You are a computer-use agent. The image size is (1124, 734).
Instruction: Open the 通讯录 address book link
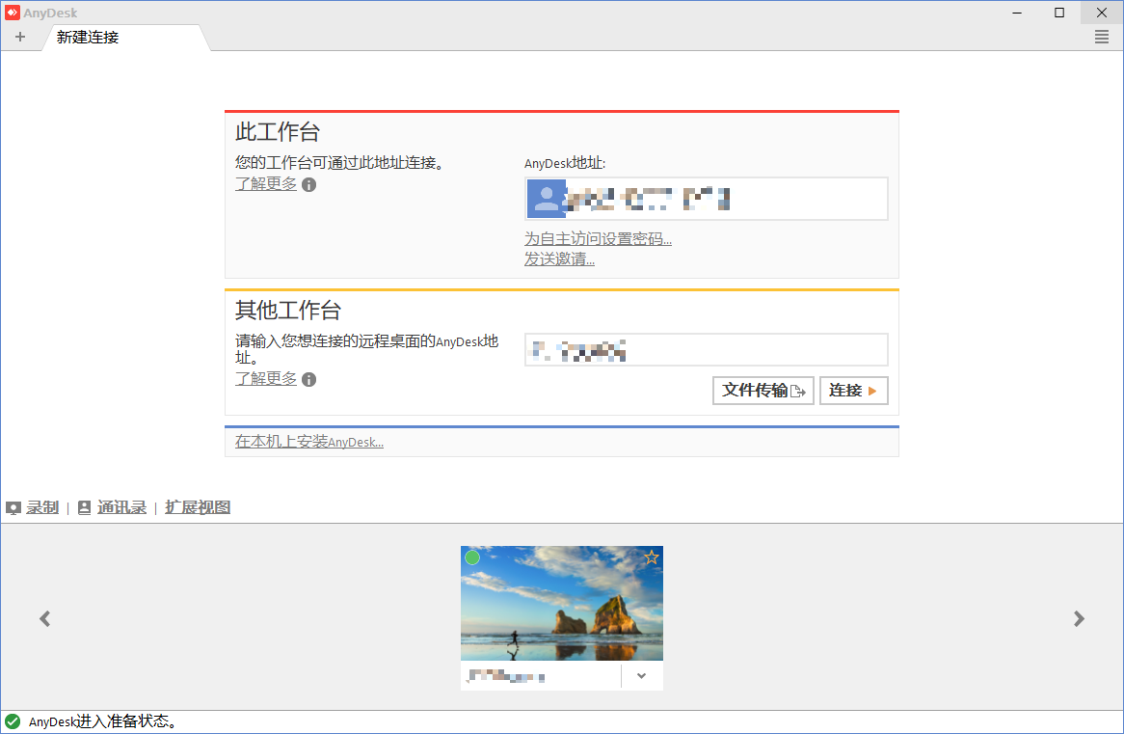[x=121, y=507]
